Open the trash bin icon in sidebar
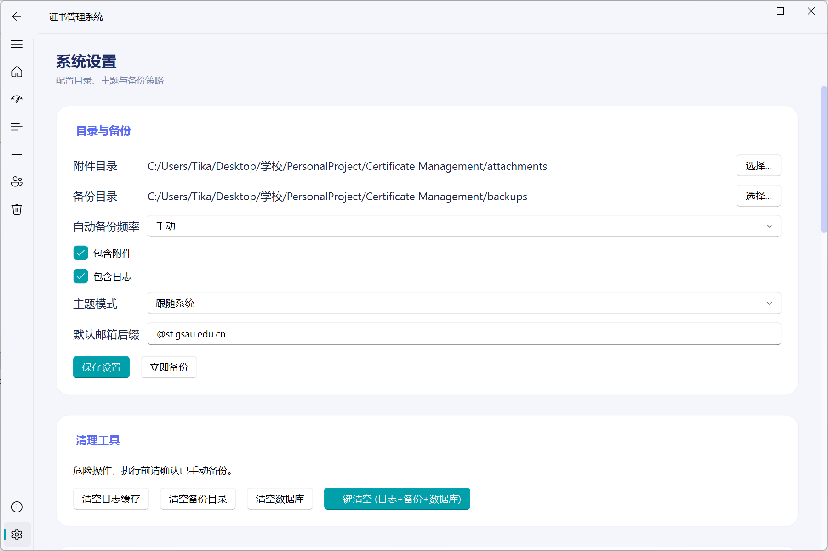The width and height of the screenshot is (828, 551). pyautogui.click(x=17, y=209)
